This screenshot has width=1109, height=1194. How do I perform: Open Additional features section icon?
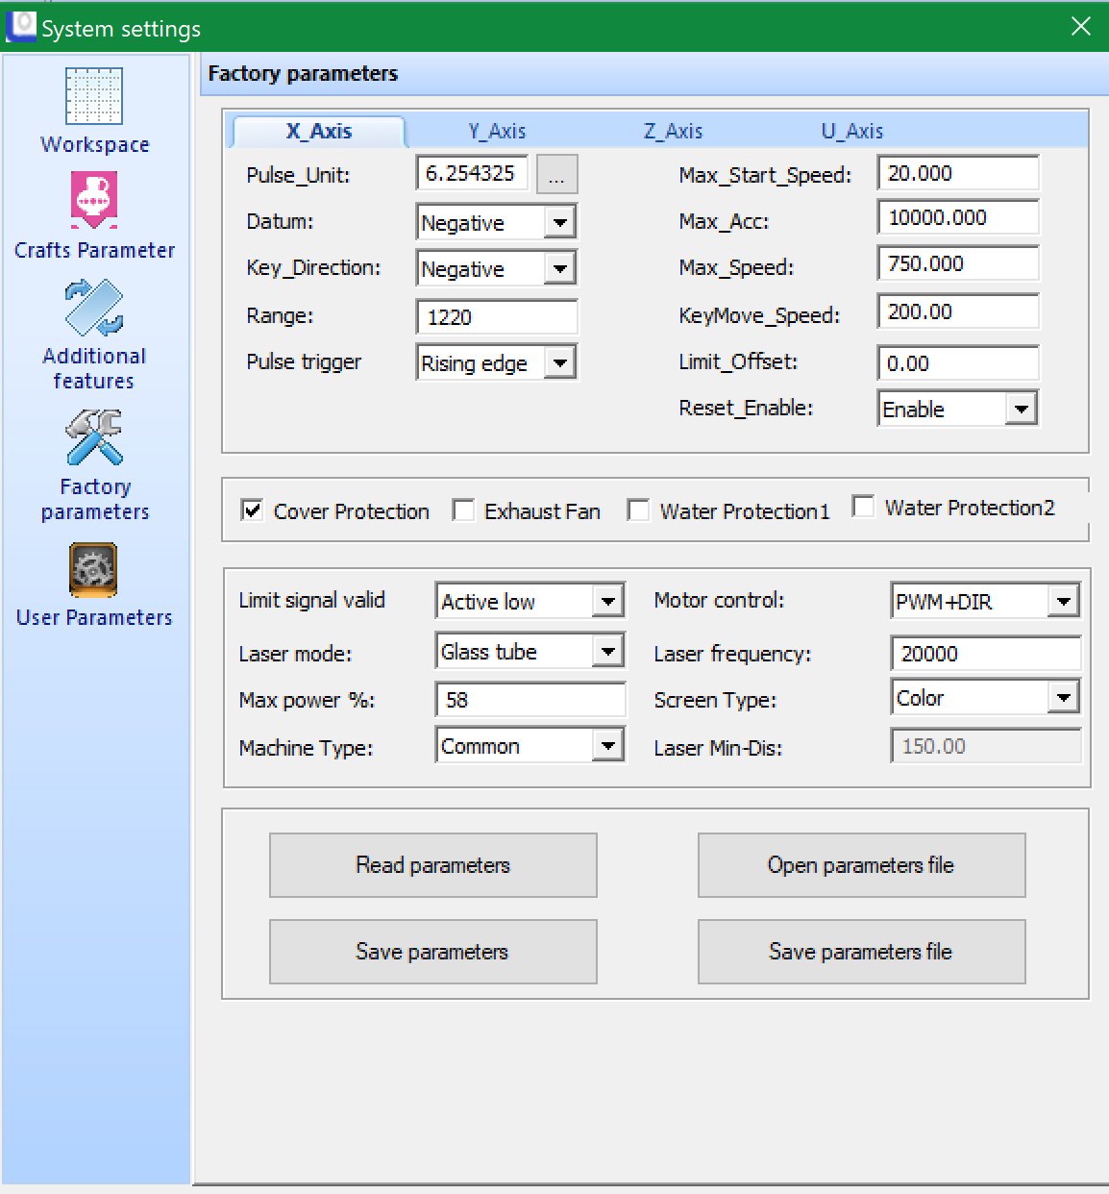tap(94, 308)
